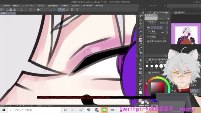Click the New canvas icon in command bar
This screenshot has width=201, height=113.
[x=7, y=10]
